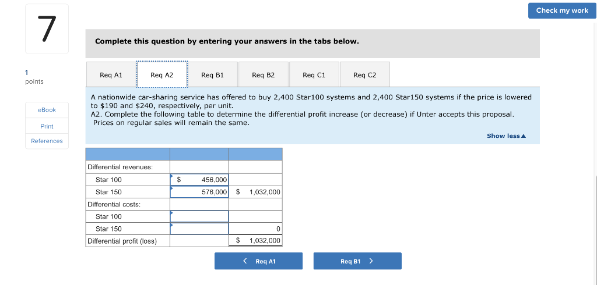Screen dimensions: 597x285
Task: Go back with the Req A1 button
Action: (258, 261)
